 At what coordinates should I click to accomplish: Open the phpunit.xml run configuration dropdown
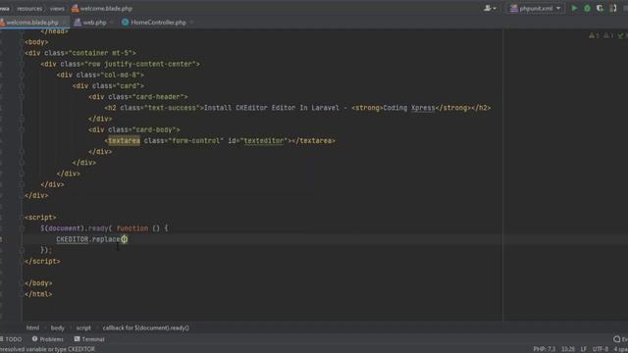click(536, 8)
